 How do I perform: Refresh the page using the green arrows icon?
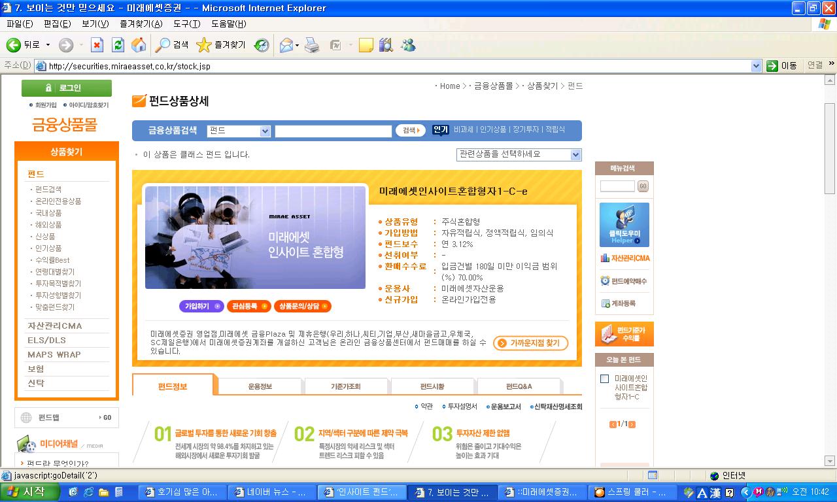118,45
